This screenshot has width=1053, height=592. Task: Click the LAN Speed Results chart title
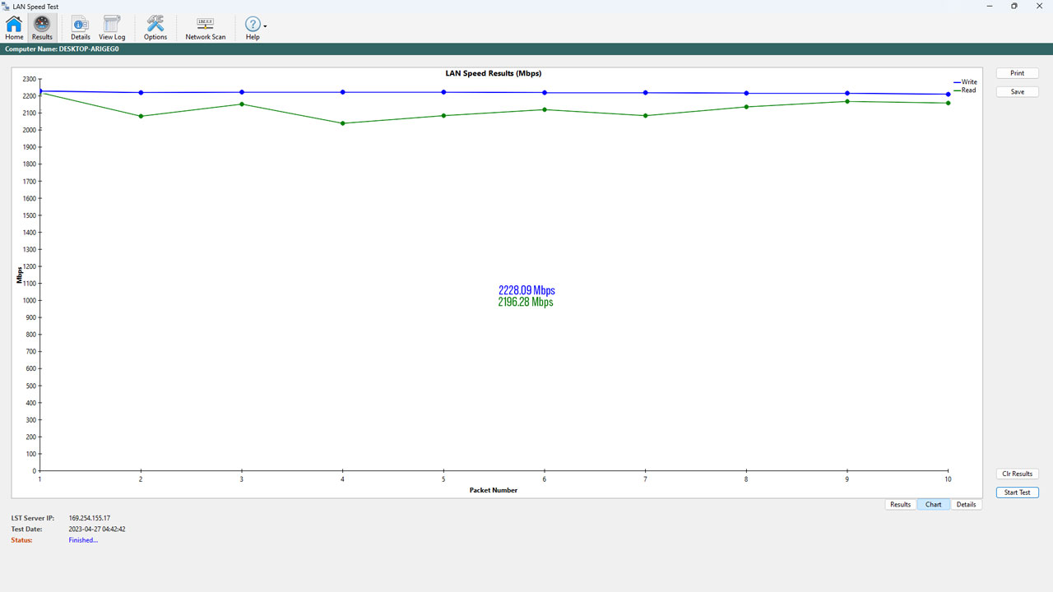(494, 73)
